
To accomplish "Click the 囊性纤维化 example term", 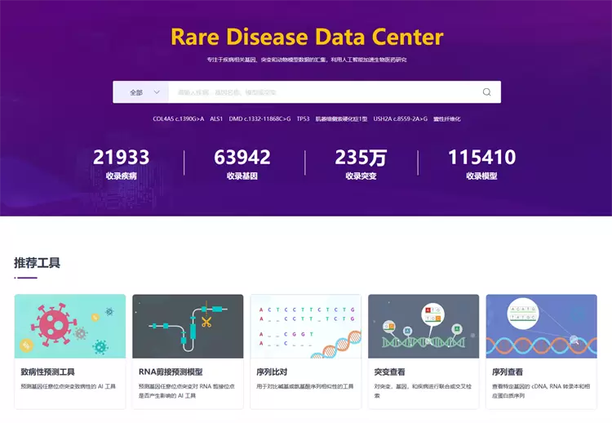I will pos(447,119).
